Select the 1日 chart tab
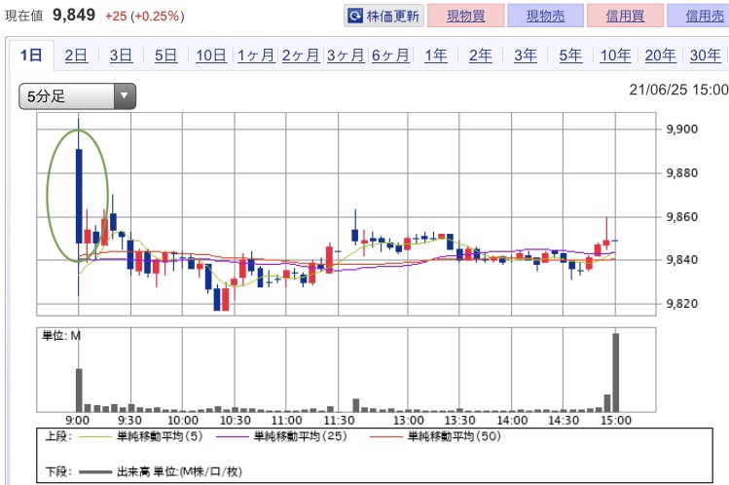This screenshot has width=729, height=485. tap(31, 56)
